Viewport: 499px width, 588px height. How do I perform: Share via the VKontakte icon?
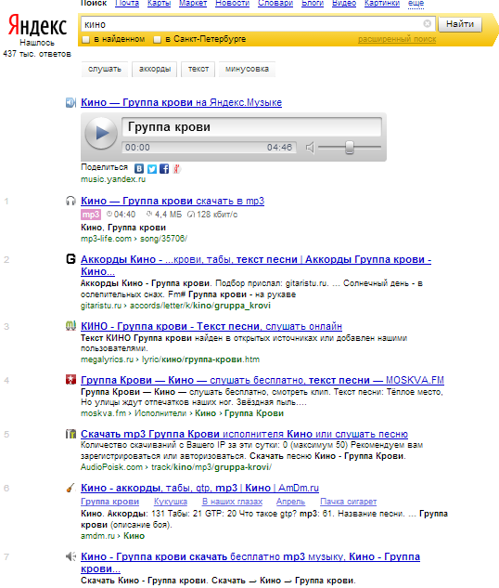point(139,169)
